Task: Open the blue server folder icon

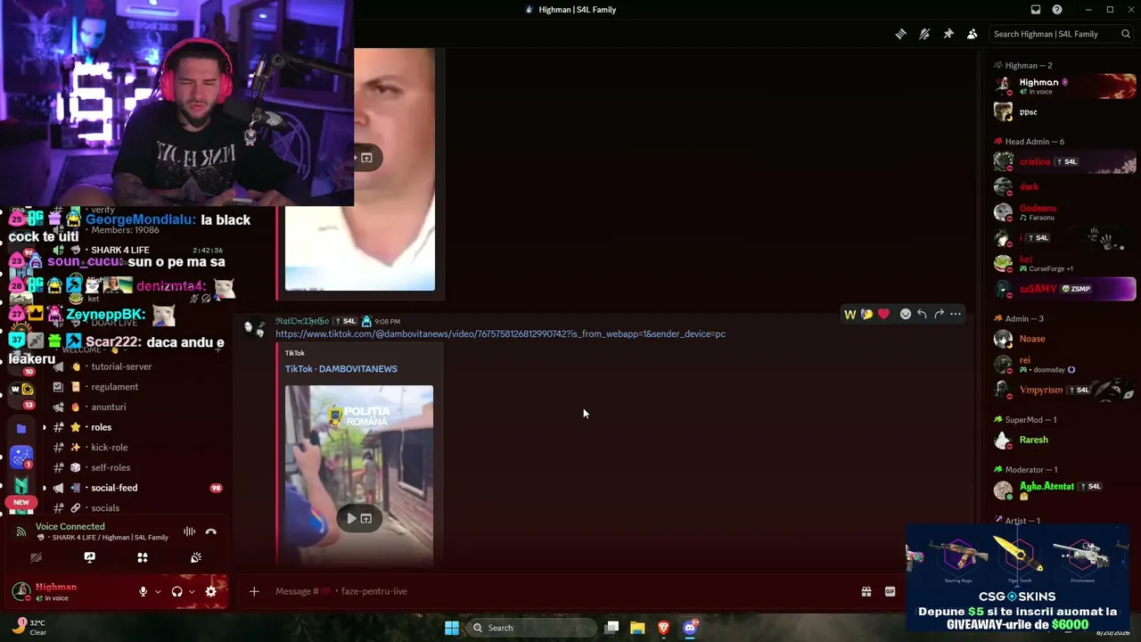Action: click(x=21, y=428)
